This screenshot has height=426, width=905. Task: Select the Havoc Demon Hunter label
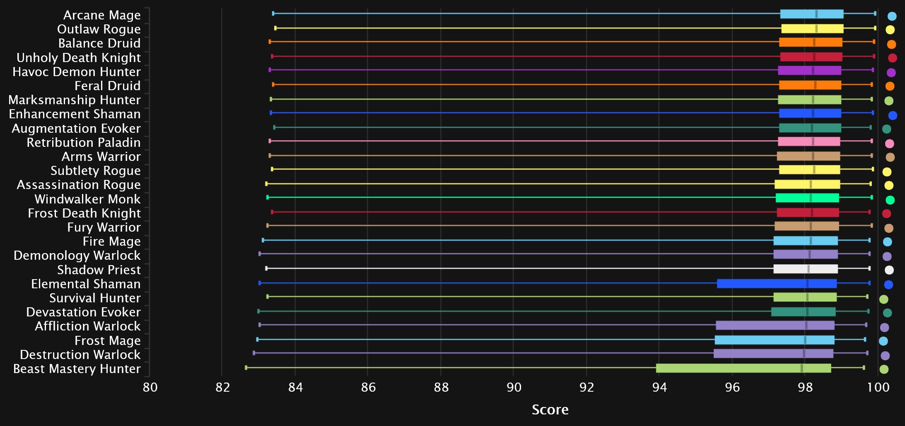coord(77,72)
